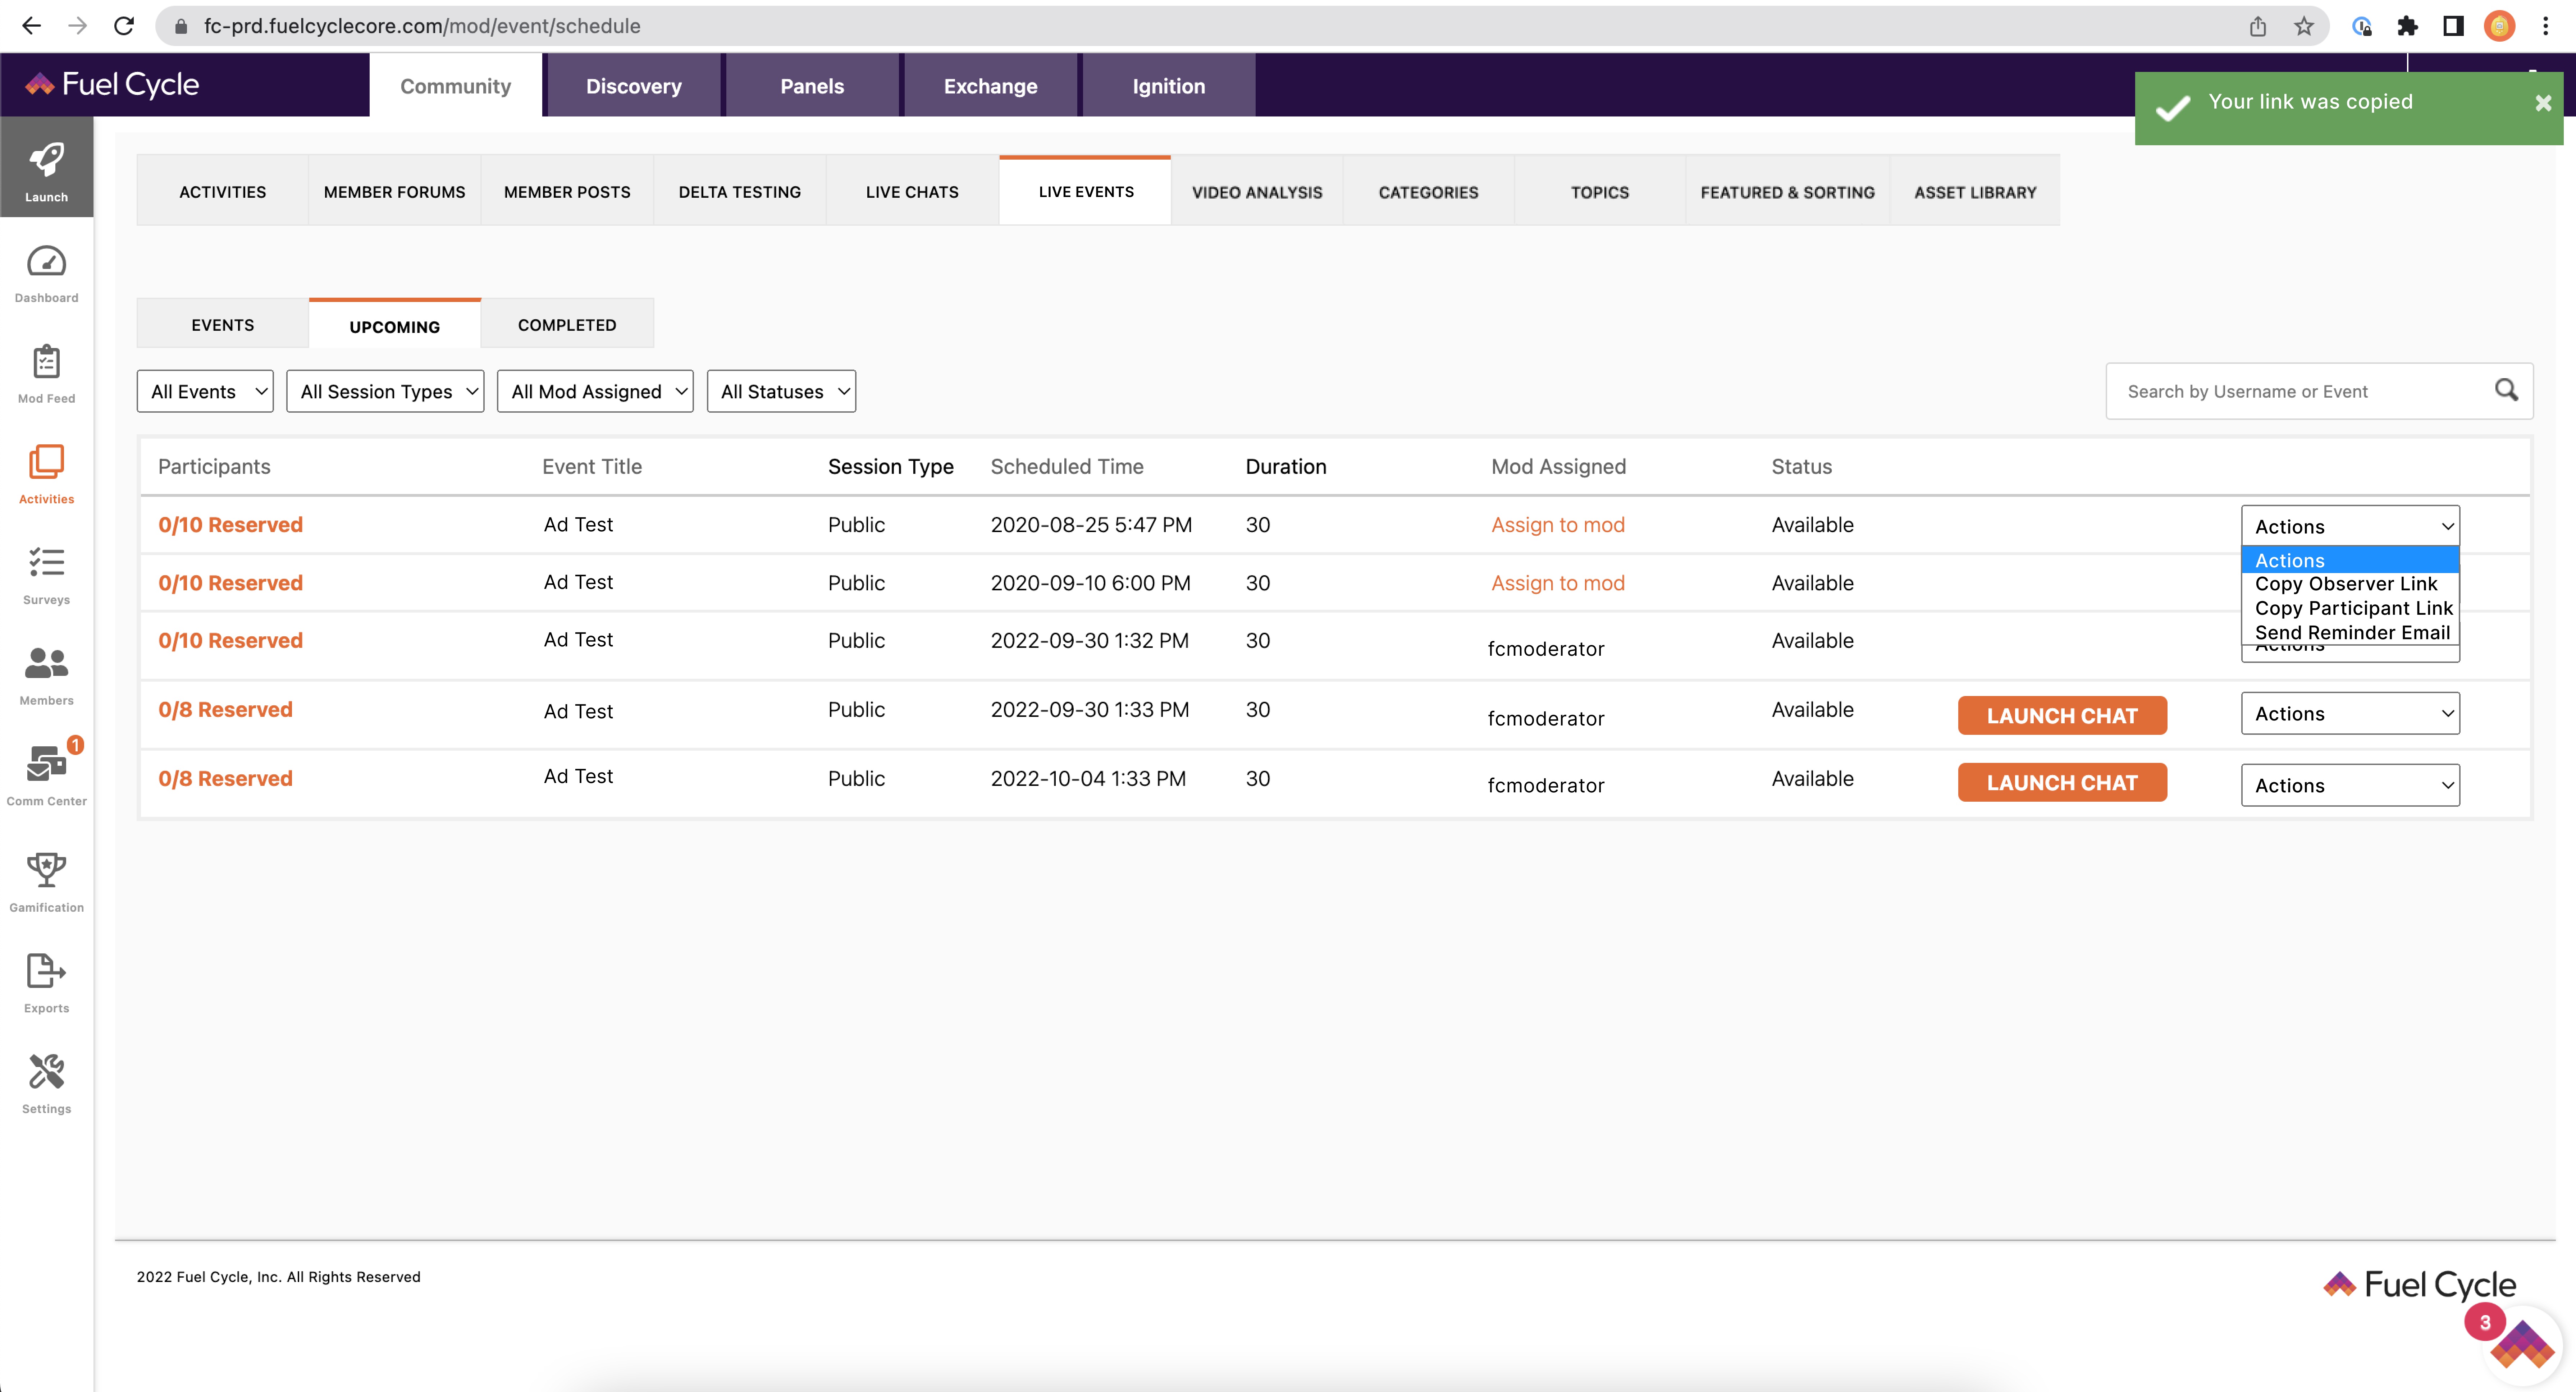Expand All Events filter dropdown

(x=205, y=391)
